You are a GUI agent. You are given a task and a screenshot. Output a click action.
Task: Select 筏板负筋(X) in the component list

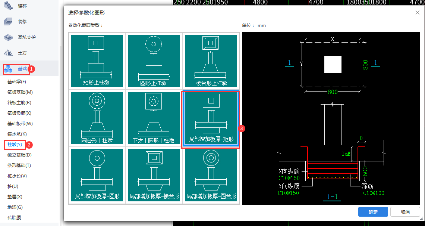point(19,113)
